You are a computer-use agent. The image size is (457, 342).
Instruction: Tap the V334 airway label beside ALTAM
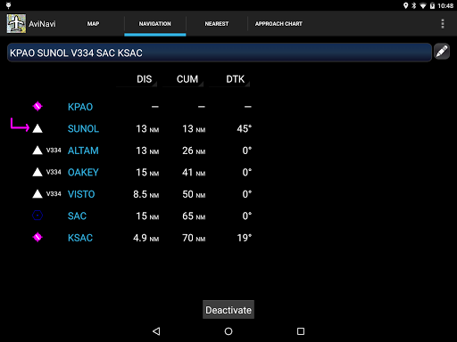[x=54, y=151]
